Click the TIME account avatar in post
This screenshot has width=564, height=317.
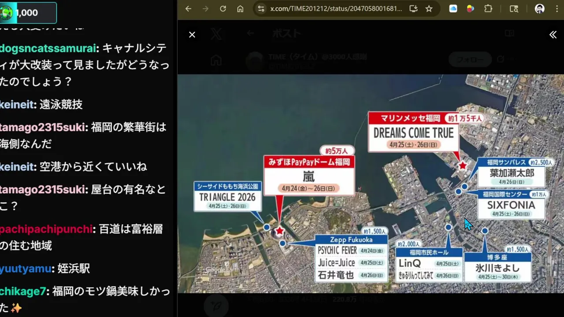pos(254,61)
